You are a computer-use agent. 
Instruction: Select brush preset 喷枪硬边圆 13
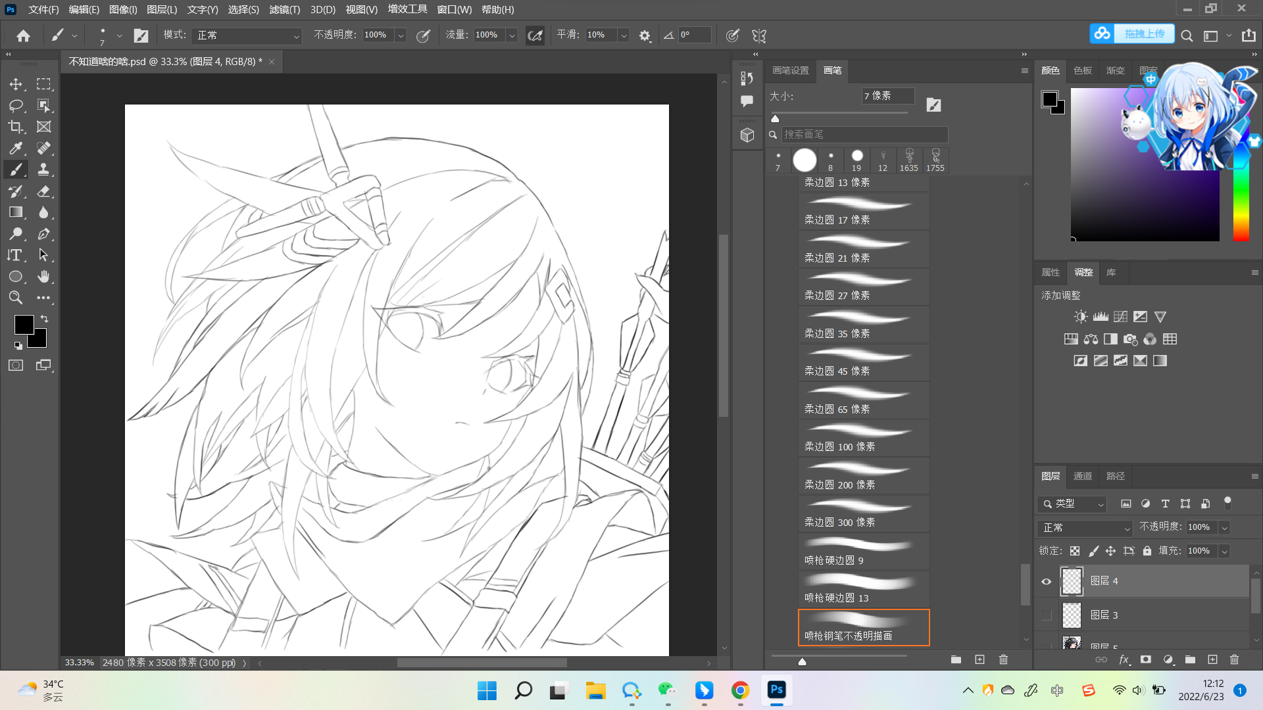click(864, 590)
